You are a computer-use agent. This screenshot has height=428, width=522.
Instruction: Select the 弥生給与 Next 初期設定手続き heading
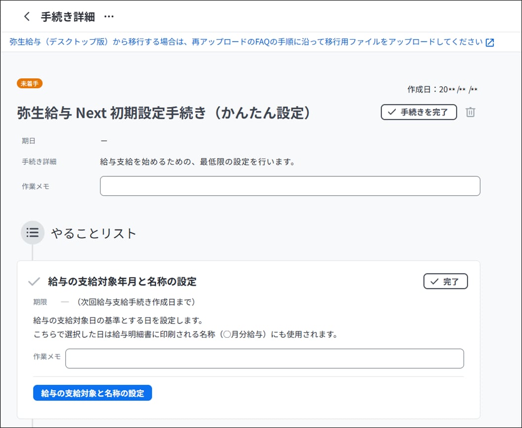coord(166,113)
